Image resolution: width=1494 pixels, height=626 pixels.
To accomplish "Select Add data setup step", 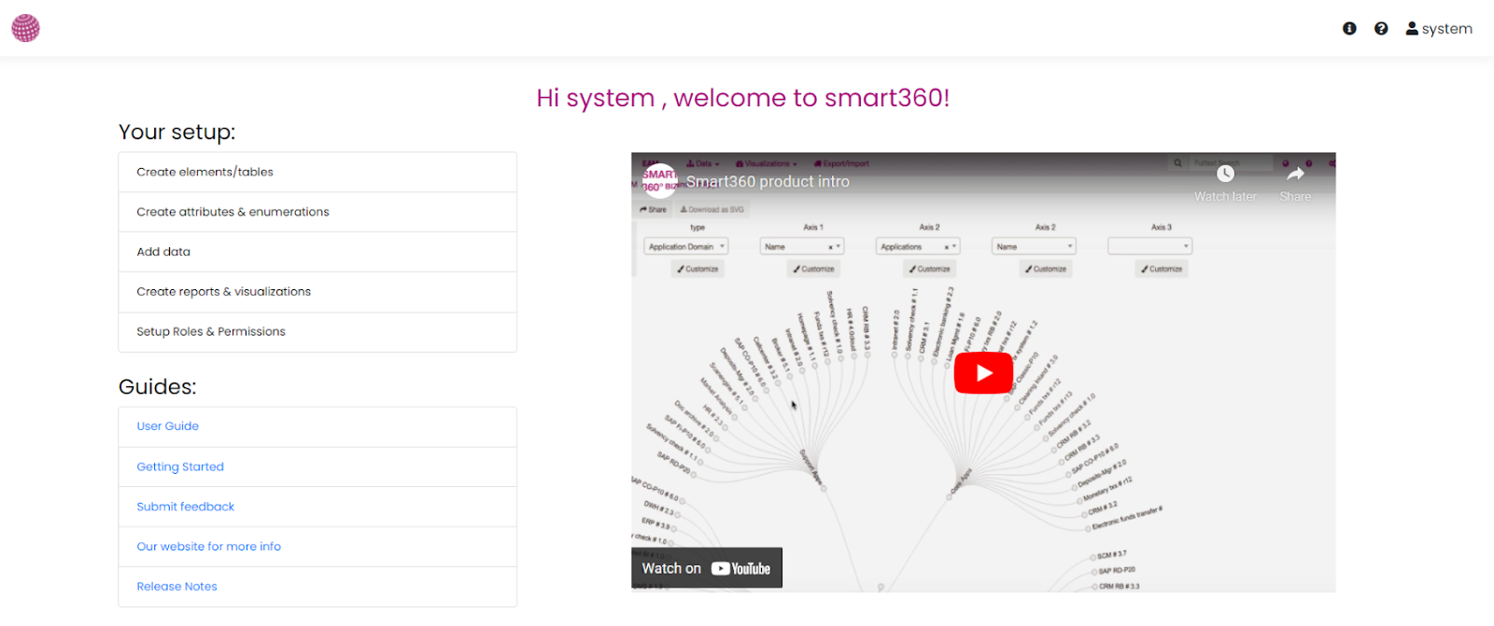I will tap(317, 252).
